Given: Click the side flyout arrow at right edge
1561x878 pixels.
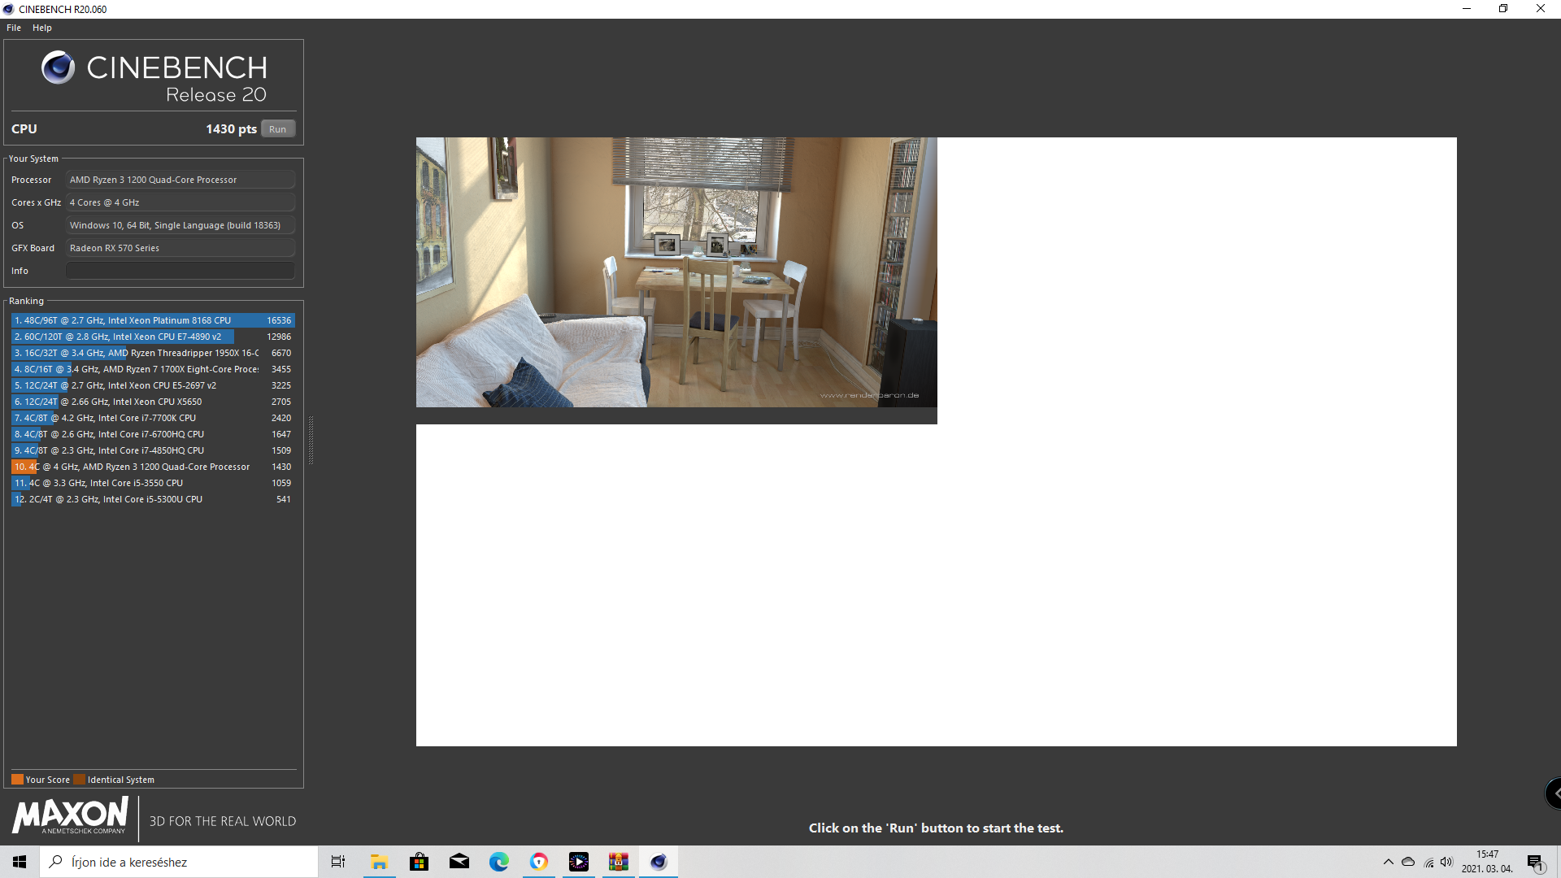Looking at the screenshot, I should pos(1554,793).
